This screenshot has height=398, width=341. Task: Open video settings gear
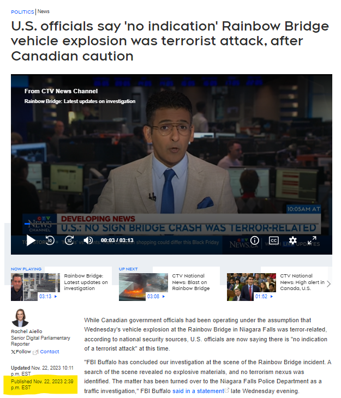click(x=293, y=240)
